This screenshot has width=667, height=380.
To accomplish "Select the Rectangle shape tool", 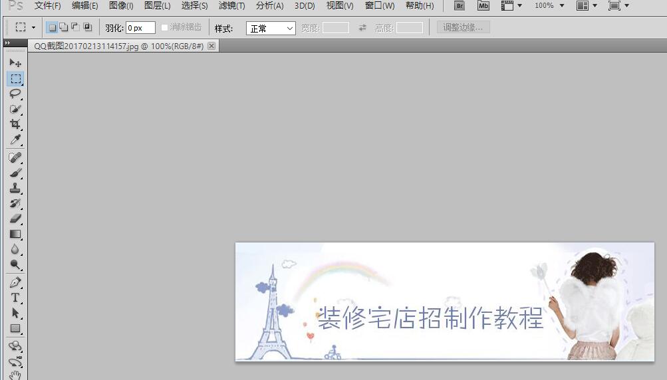I will click(x=15, y=329).
